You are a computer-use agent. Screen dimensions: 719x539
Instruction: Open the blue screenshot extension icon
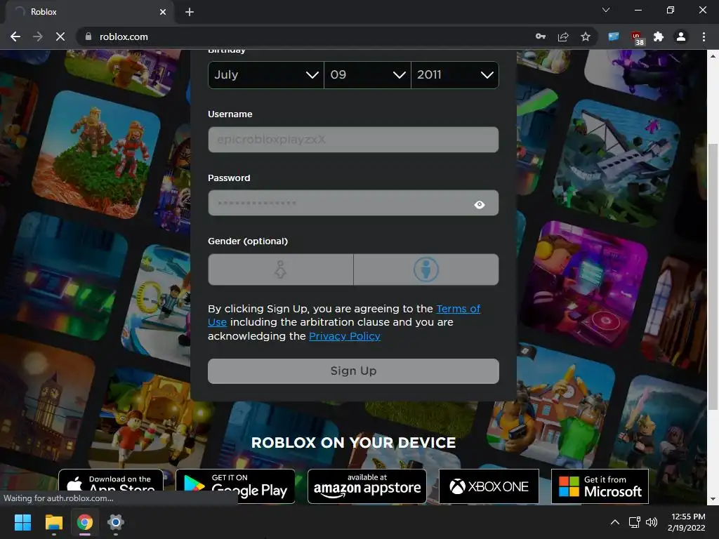pos(614,36)
